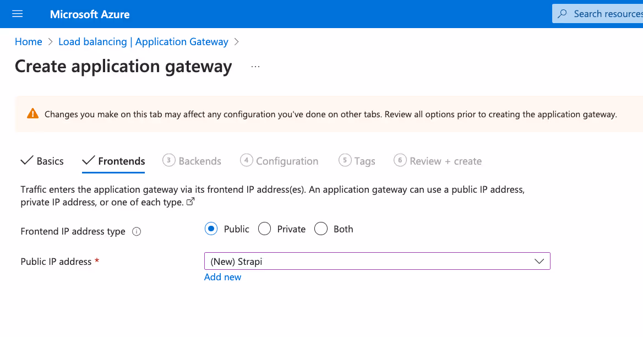
Task: Switch to the Backends tab
Action: point(199,160)
